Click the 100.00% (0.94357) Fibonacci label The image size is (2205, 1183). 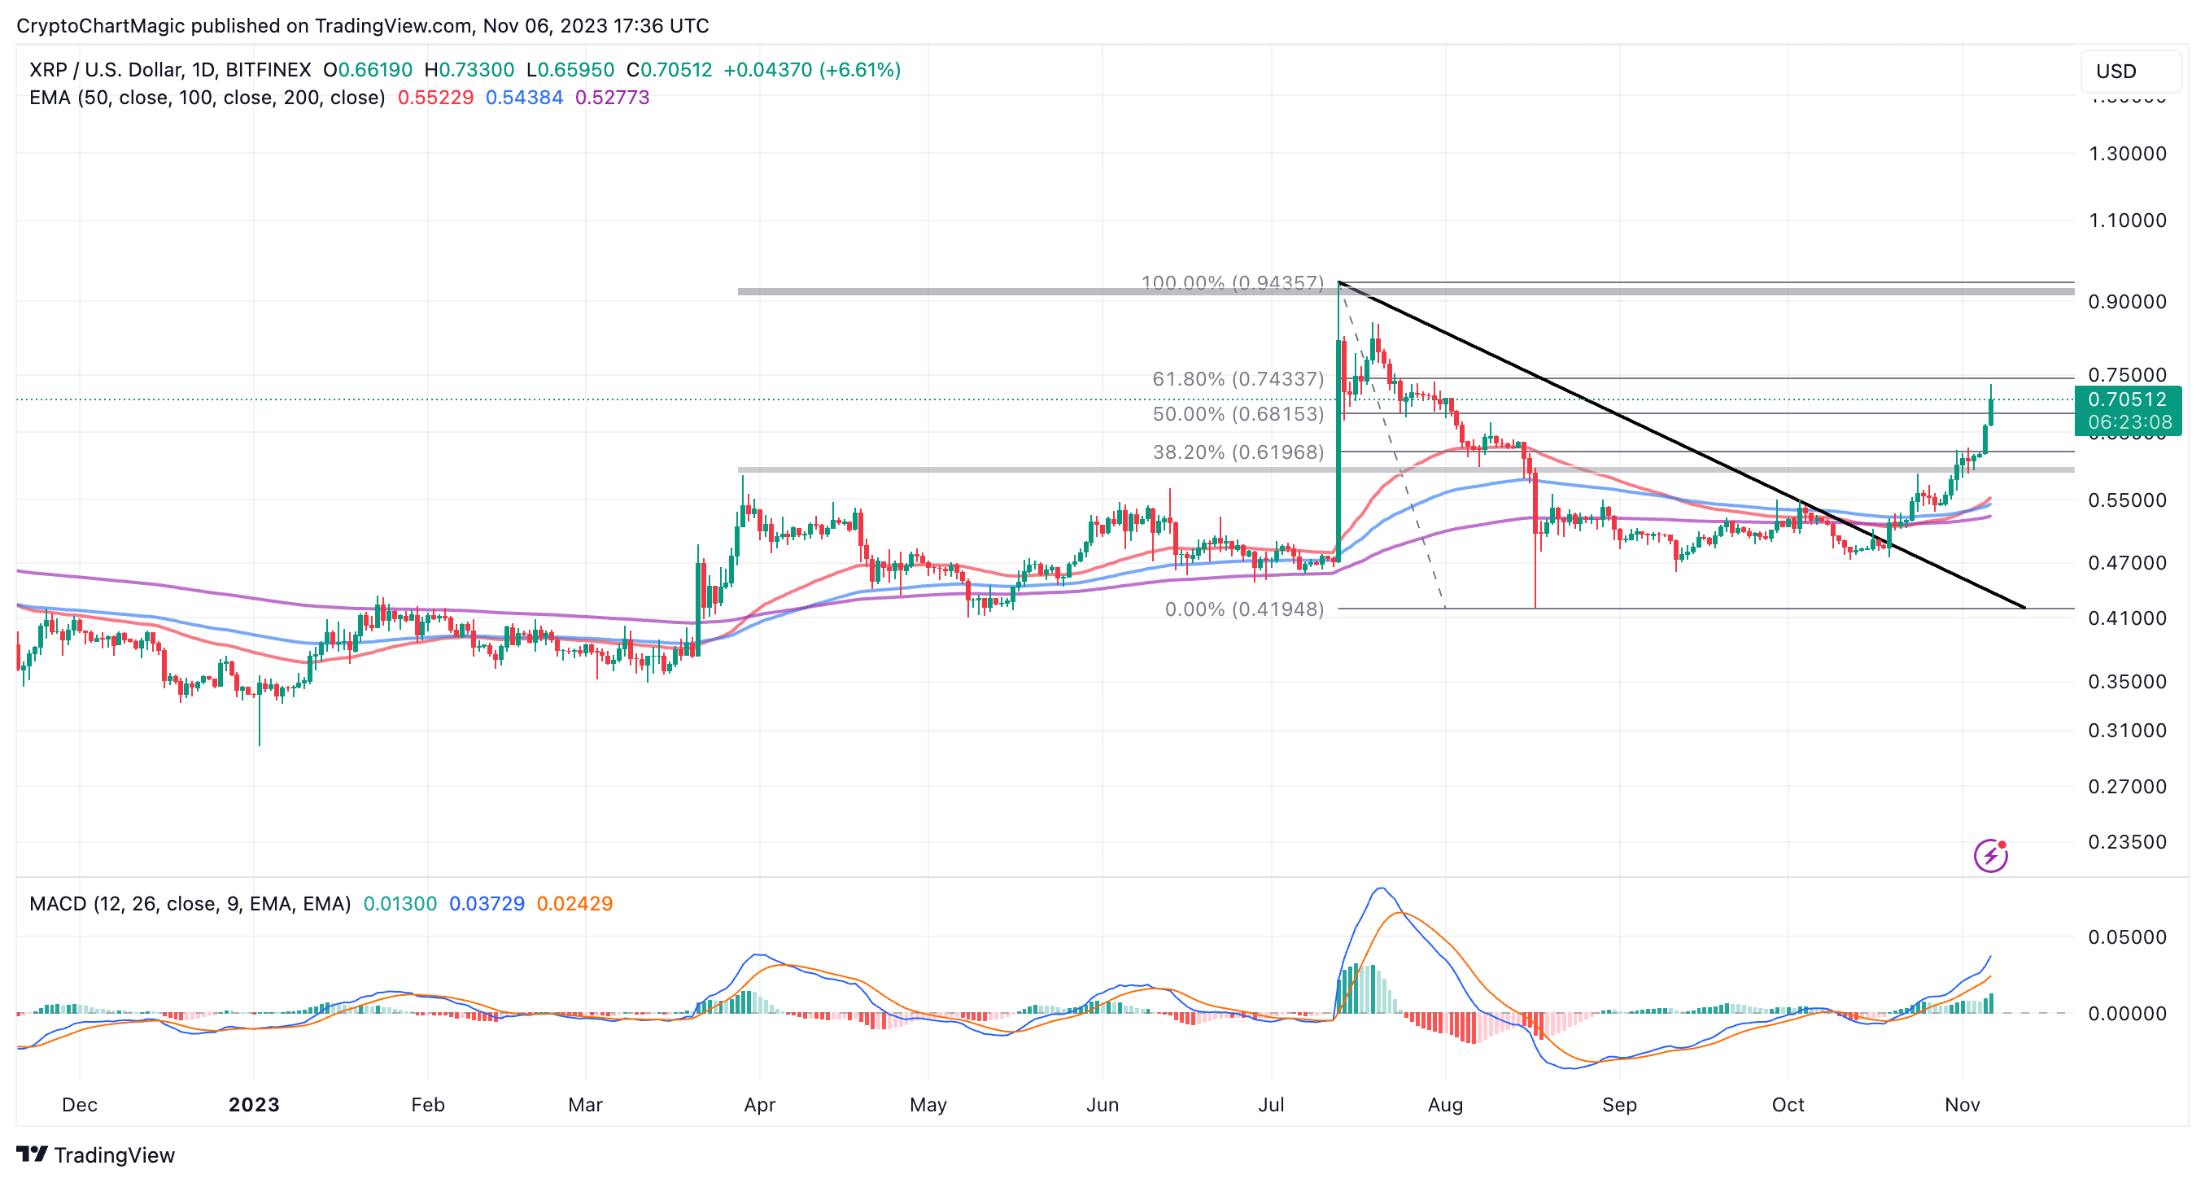pos(1232,282)
